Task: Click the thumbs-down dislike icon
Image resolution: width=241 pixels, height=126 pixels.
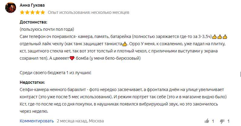Action: tap(222, 121)
